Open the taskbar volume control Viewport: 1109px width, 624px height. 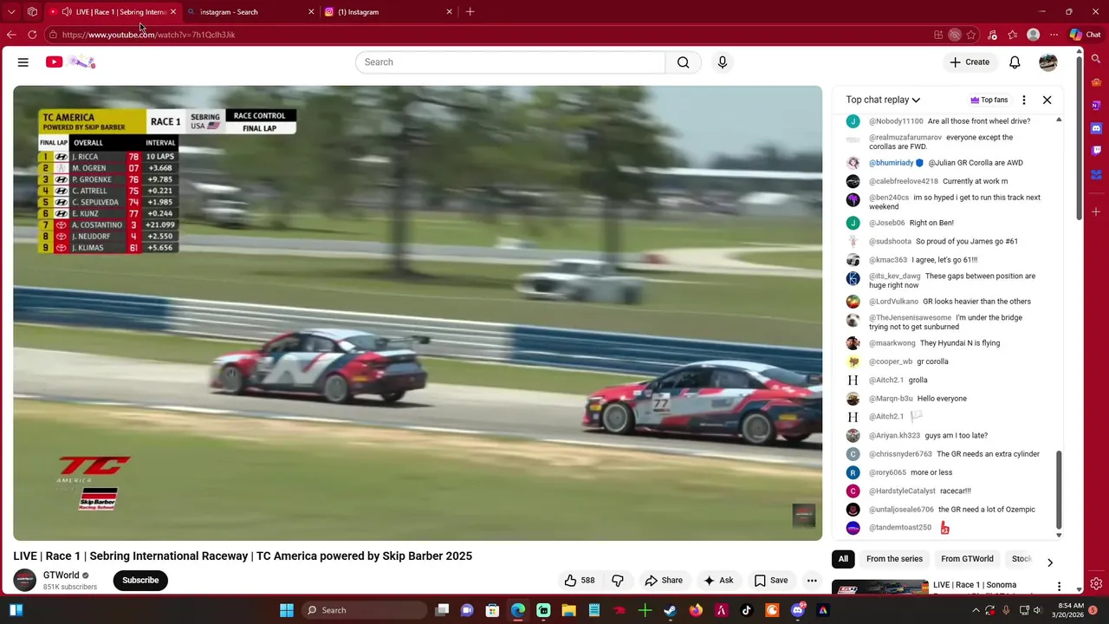click(x=1037, y=610)
